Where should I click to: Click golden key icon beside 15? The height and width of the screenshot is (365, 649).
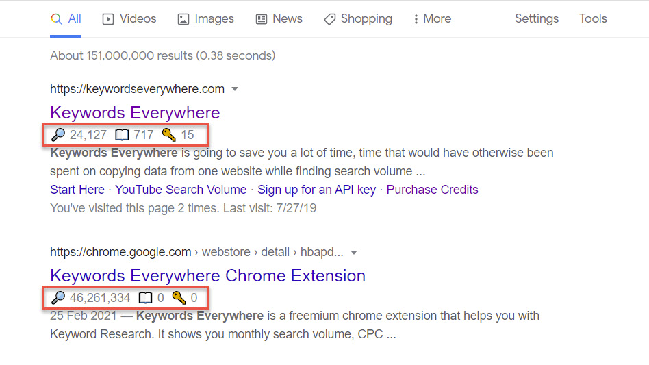pos(168,135)
